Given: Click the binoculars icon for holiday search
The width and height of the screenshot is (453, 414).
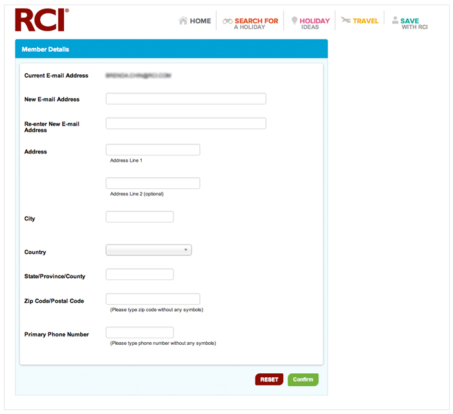Looking at the screenshot, I should (227, 21).
